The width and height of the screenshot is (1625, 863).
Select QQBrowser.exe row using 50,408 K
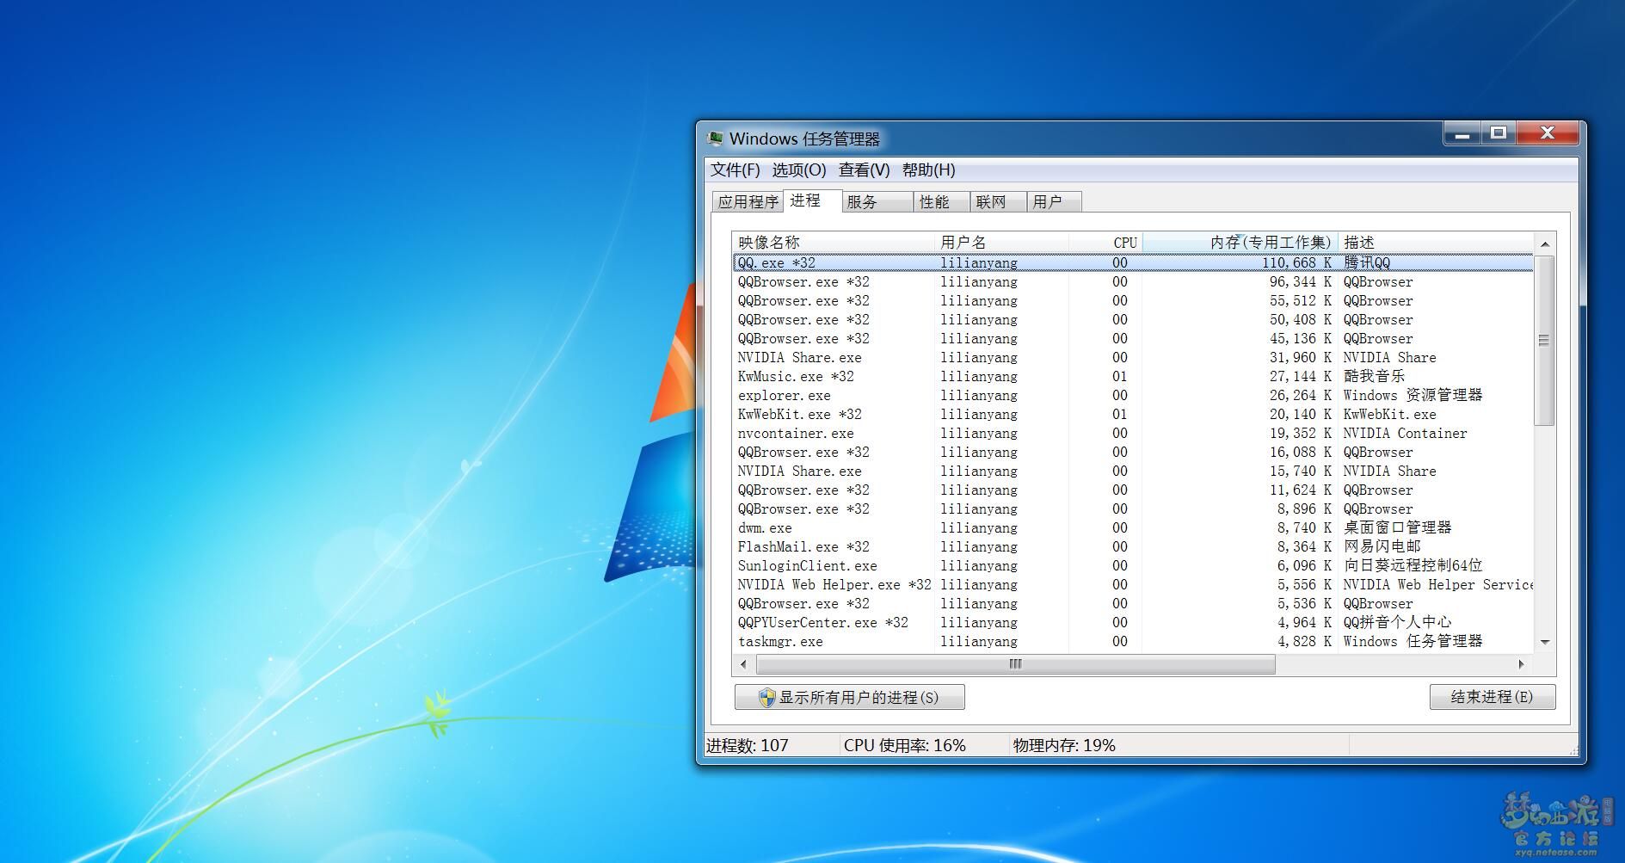click(x=1133, y=320)
